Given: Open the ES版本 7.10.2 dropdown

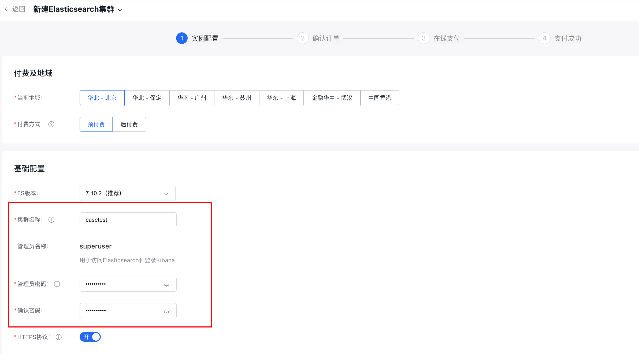Looking at the screenshot, I should tap(127, 193).
